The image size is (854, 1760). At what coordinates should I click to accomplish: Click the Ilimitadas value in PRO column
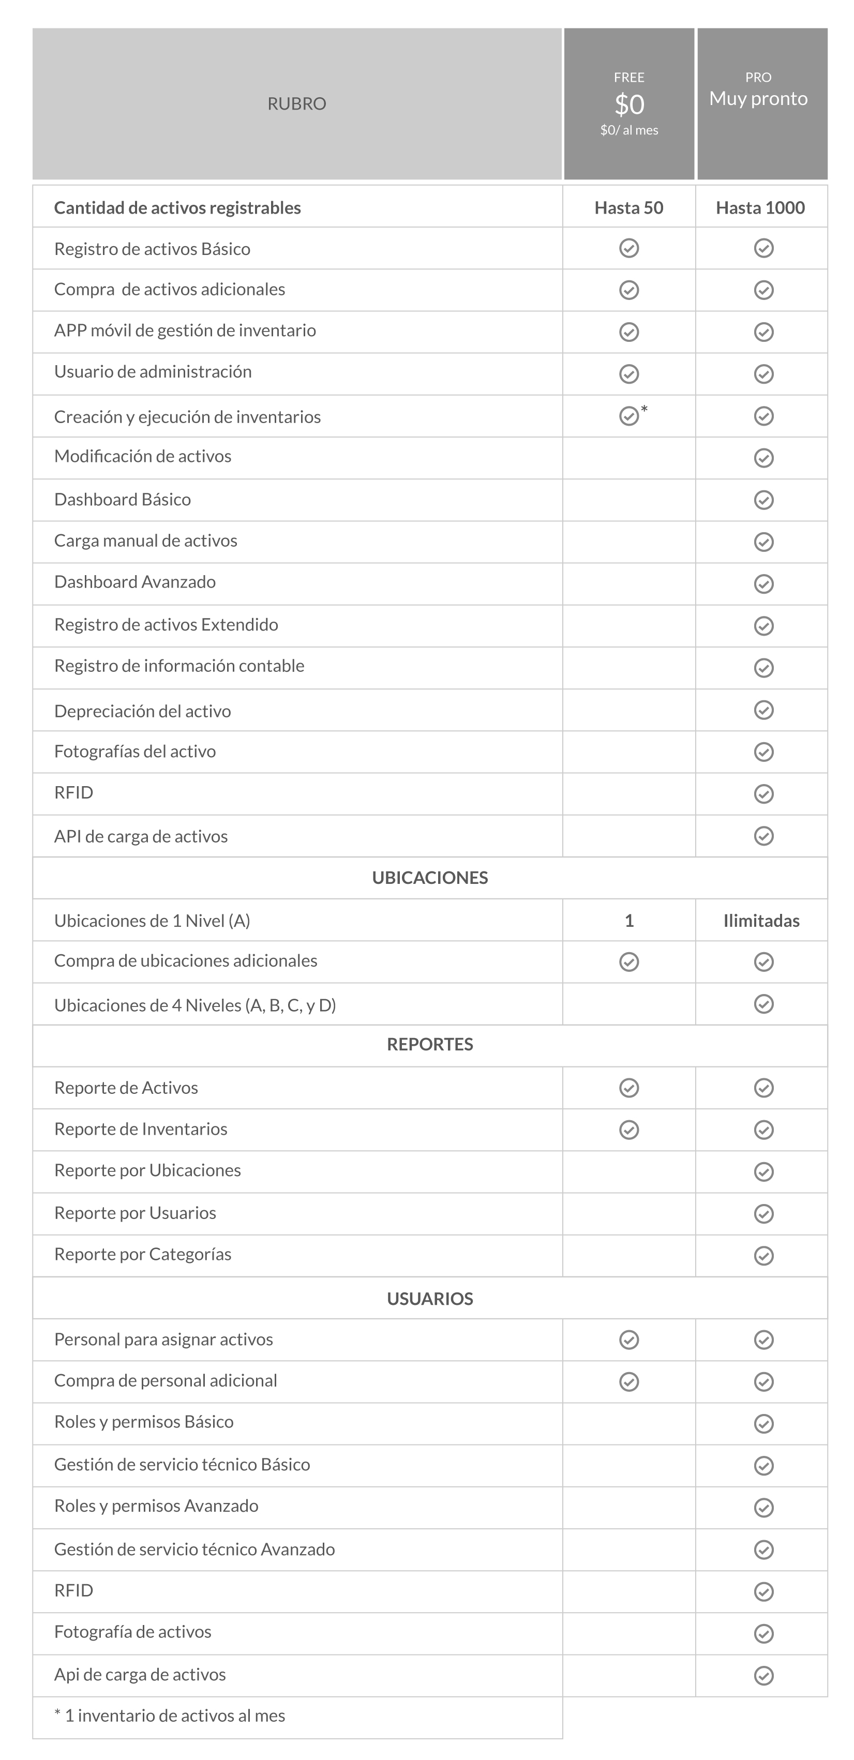click(761, 921)
